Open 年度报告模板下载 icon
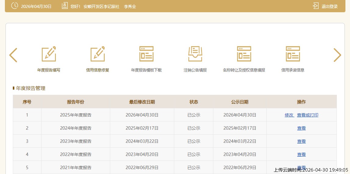The width and height of the screenshot is (350, 174). pyautogui.click(x=146, y=54)
